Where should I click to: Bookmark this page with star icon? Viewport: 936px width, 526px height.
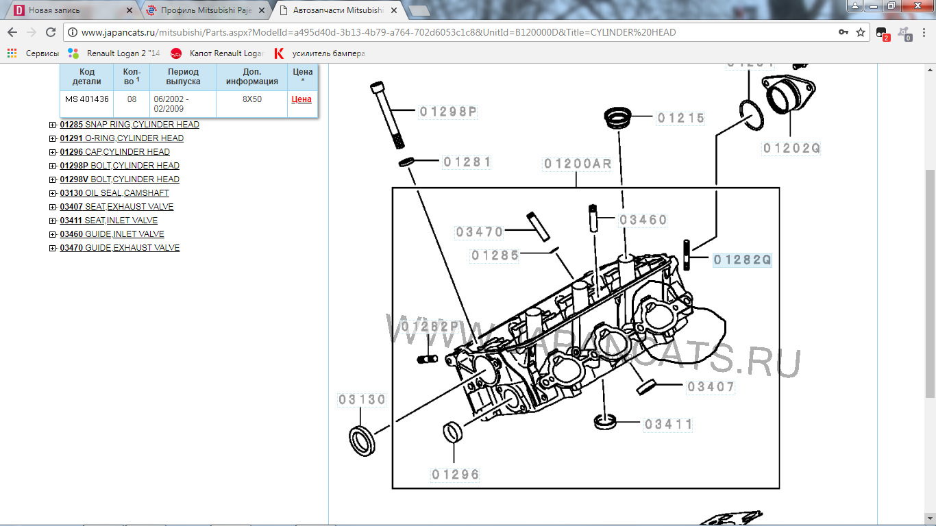pos(861,32)
